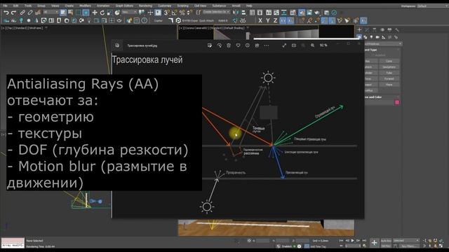Image resolution: width=449 pixels, height=252 pixels.
Task: Click the pink object color swatch
Action: (397, 102)
